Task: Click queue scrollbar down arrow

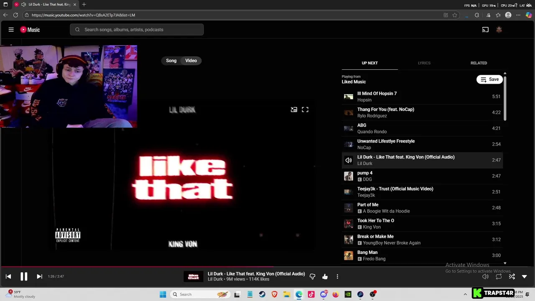Action: click(505, 263)
